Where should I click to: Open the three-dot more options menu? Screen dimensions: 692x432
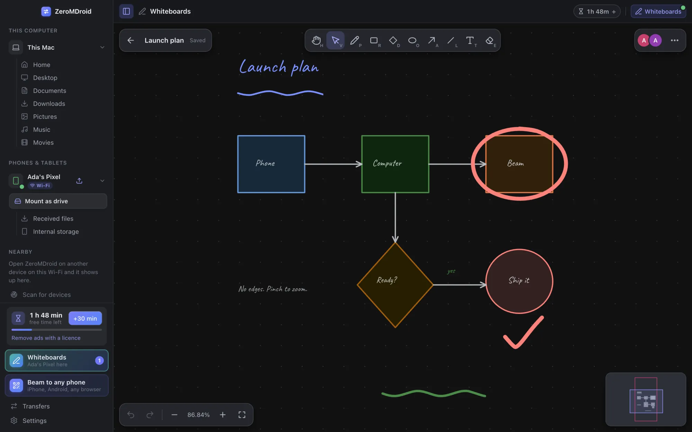[674, 40]
